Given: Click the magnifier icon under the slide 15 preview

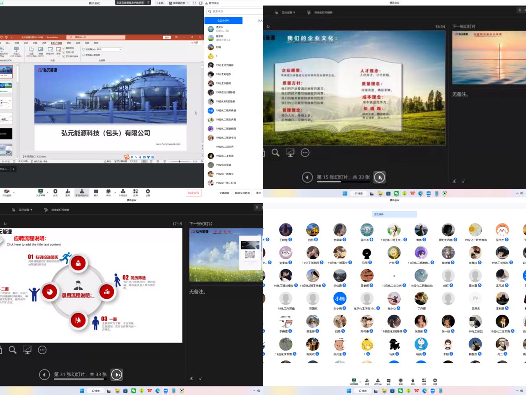Looking at the screenshot, I should (x=276, y=153).
